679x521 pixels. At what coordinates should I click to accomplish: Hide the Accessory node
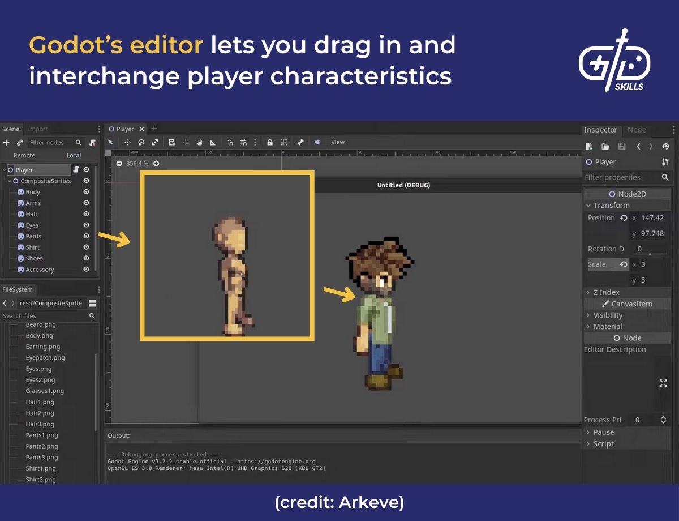pos(86,270)
